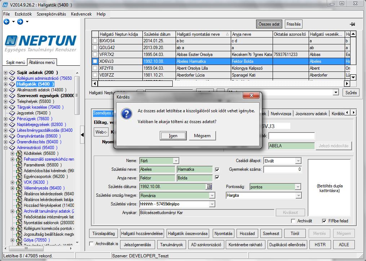Click the Véleményezés folder icon

[19, 188]
